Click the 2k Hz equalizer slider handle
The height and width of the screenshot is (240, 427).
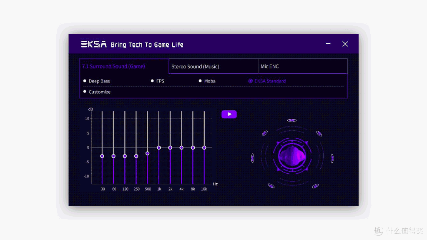click(170, 148)
